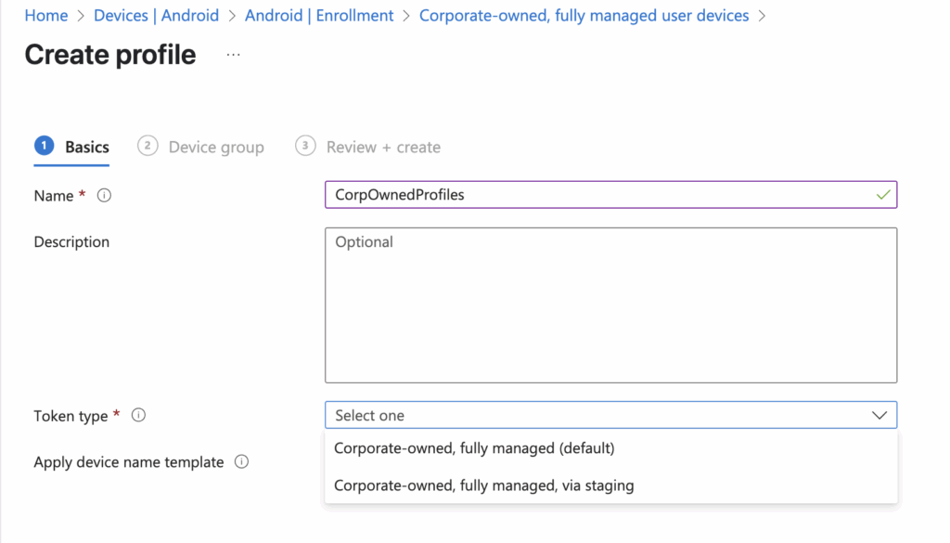
Task: Open Corporate-owned, fully managed user devices breadcrumb
Action: [584, 16]
